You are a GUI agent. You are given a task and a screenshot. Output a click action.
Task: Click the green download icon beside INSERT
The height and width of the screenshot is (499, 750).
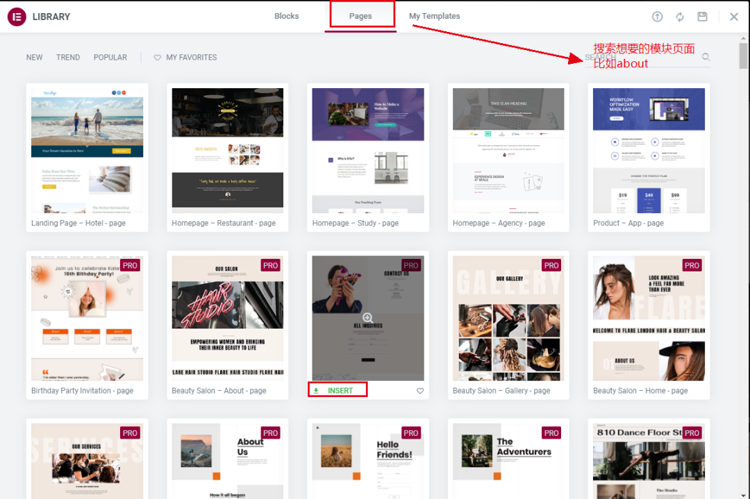tap(317, 391)
